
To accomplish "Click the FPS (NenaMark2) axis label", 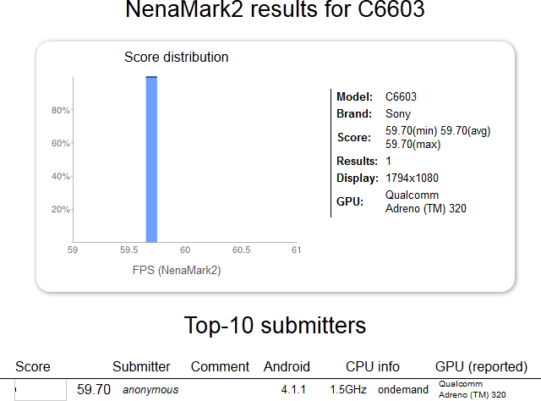I will tap(177, 270).
